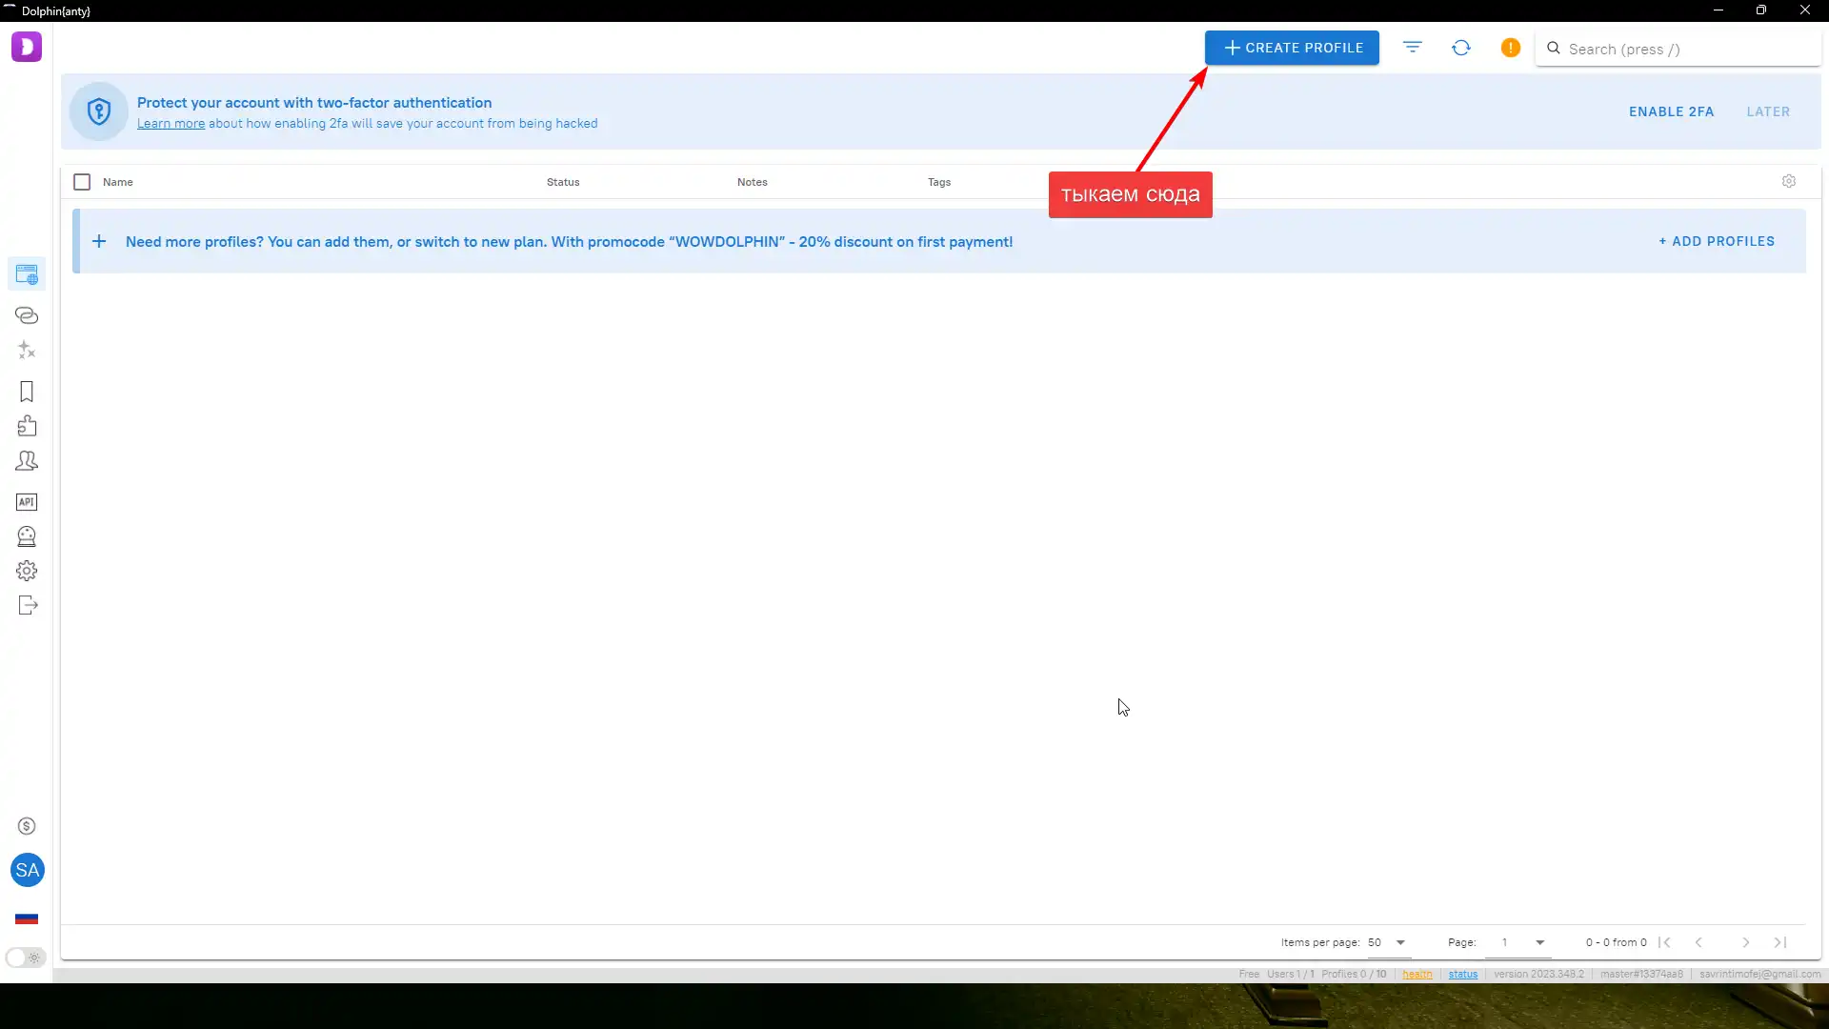
Task: Click the Dolphin Anty logo icon
Action: pos(27,47)
